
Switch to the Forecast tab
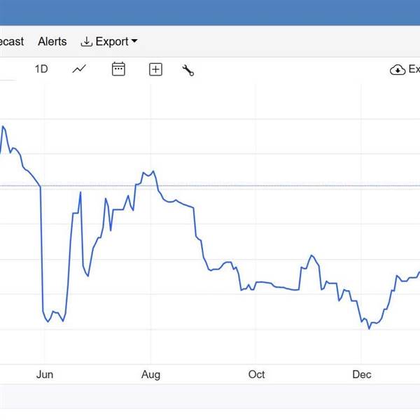tap(11, 42)
